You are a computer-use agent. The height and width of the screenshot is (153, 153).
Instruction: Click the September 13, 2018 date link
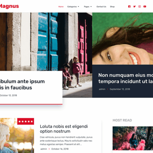120,89
